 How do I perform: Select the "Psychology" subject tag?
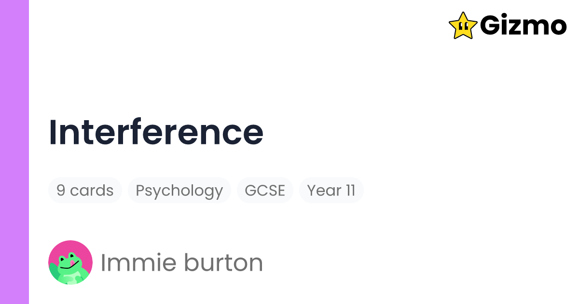click(179, 191)
